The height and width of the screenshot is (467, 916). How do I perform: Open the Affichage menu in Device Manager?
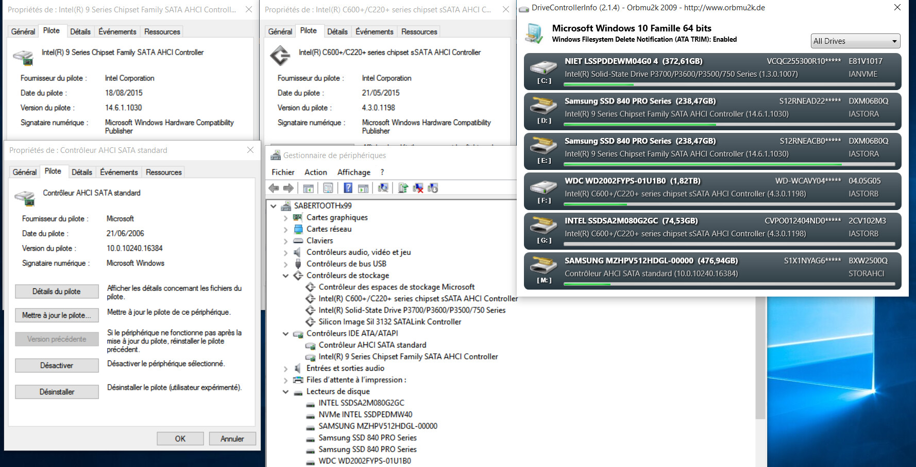coord(354,172)
